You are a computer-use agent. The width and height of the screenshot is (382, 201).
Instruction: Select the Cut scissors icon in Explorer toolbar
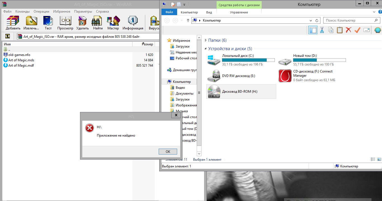(x=322, y=30)
